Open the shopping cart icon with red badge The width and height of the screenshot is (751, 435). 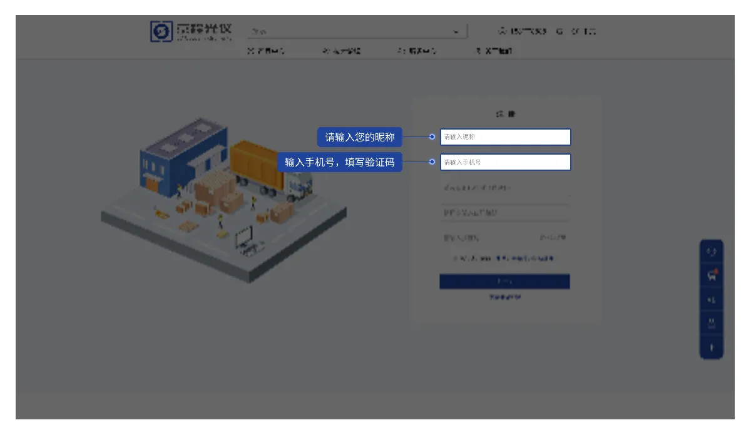click(712, 275)
